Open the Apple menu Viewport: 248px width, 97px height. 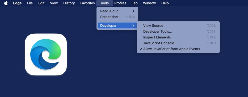6,3
